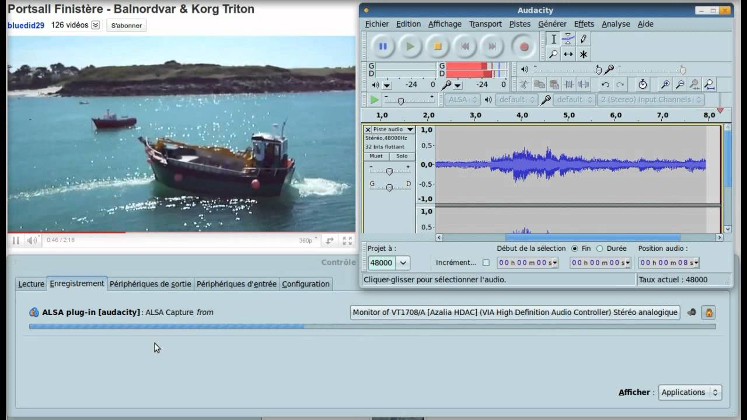This screenshot has height=420, width=747.
Task: Click the Sync-Lock clock icon
Action: pyautogui.click(x=643, y=85)
